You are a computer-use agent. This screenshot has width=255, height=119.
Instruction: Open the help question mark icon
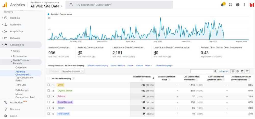coord(238,5)
